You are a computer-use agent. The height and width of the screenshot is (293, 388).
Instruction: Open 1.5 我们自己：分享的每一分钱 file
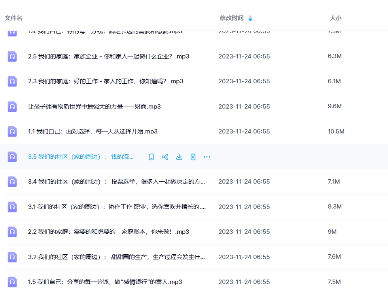point(105,282)
